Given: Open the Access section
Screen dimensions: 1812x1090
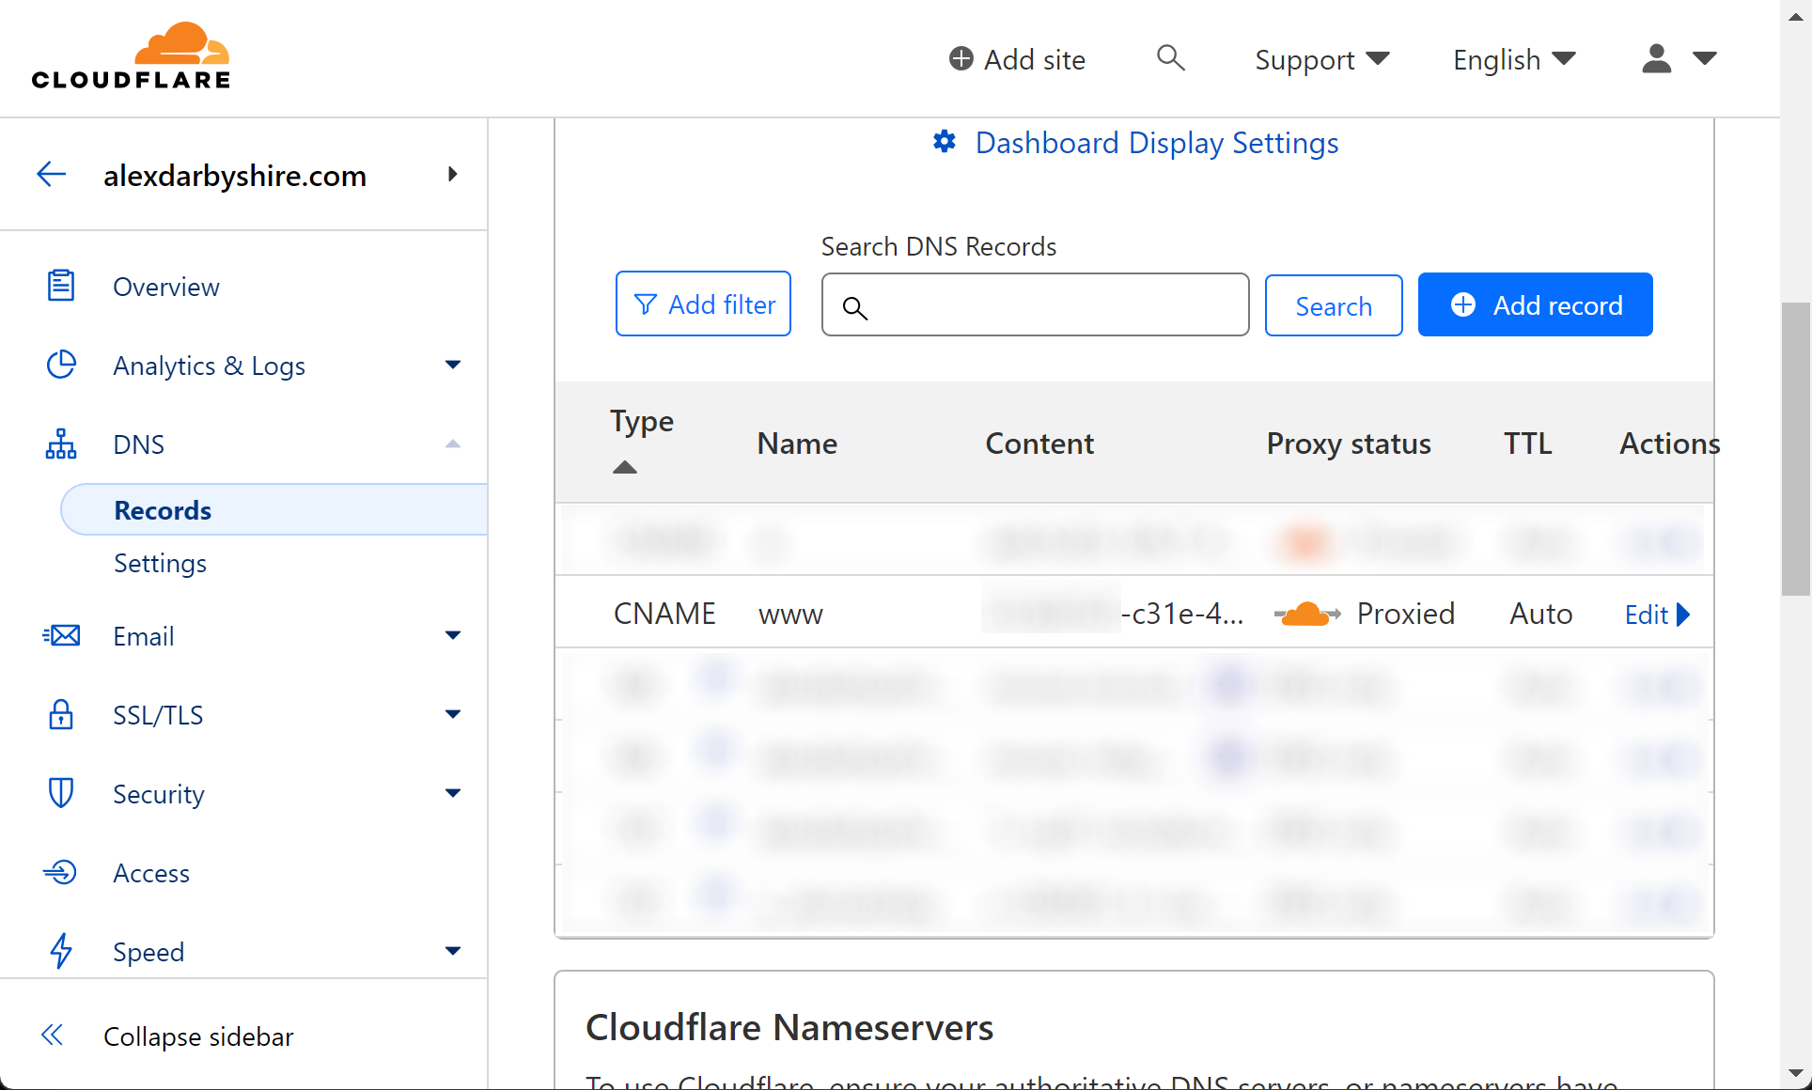Looking at the screenshot, I should 151,873.
